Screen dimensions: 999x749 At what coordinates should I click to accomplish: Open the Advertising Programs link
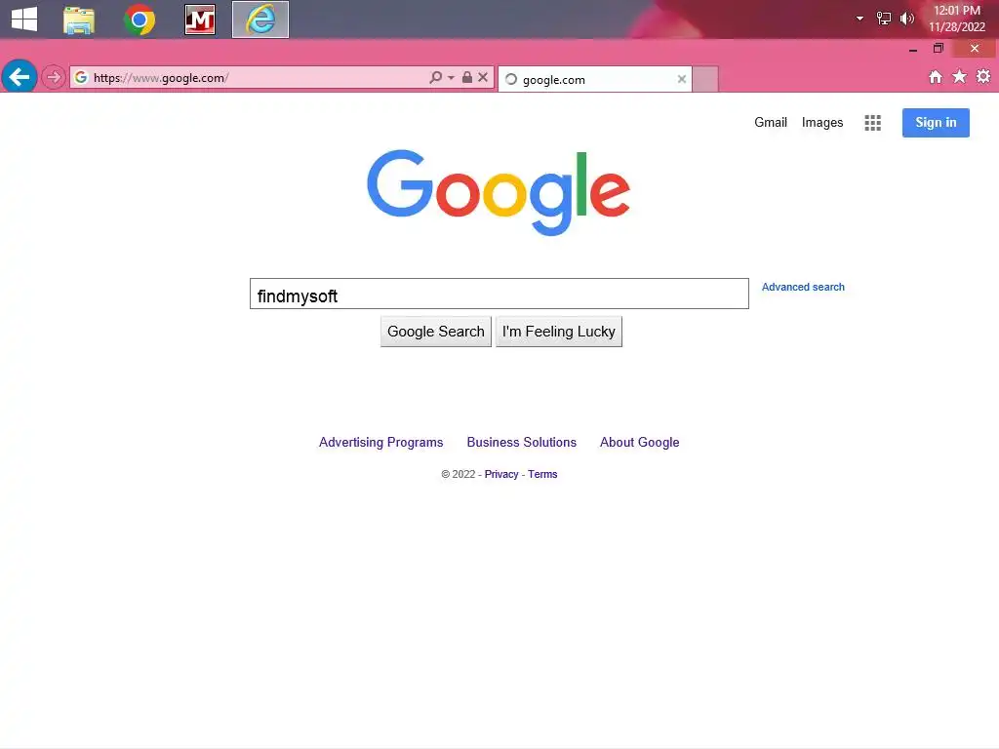point(381,442)
